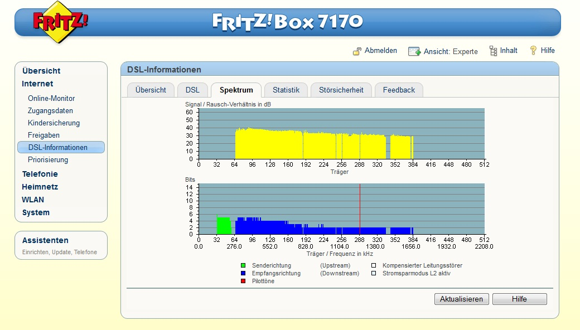The image size is (580, 330).
Task: Click 'Träger / Frequenz in kHz' axis label
Action: point(340,254)
